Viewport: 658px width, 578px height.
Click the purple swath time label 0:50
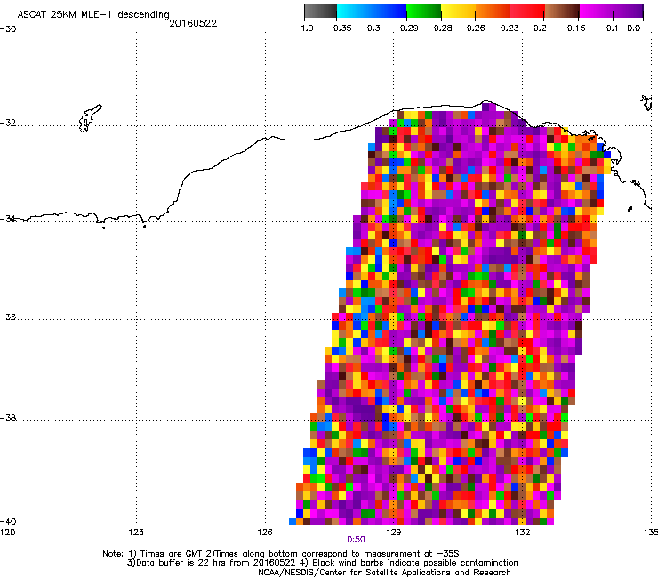356,540
